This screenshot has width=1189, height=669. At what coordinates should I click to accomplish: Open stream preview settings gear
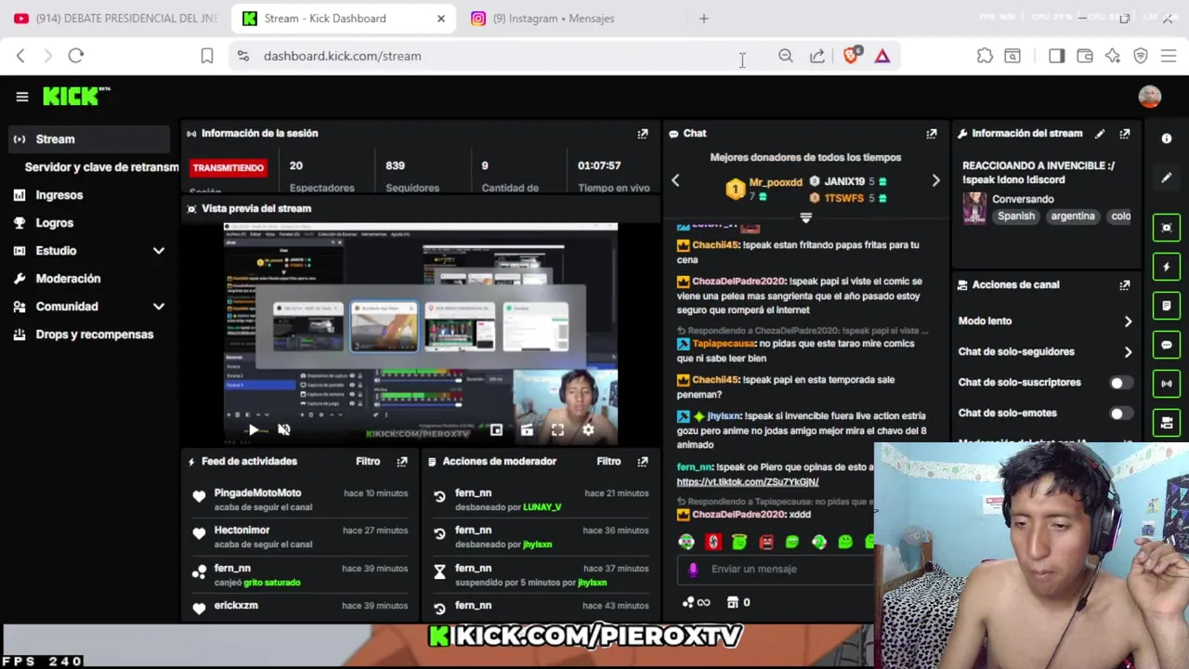pos(588,430)
